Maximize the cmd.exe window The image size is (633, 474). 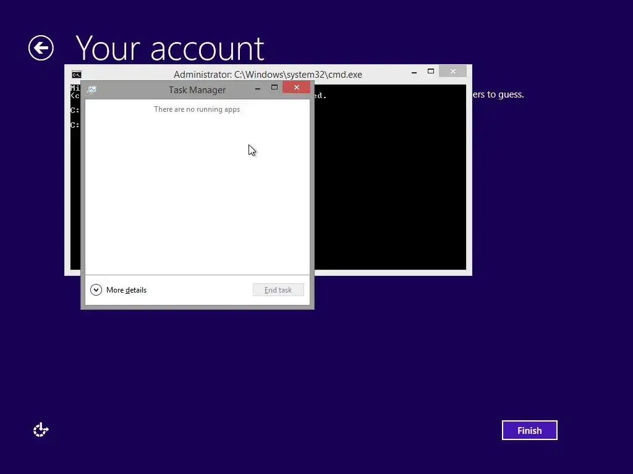pyautogui.click(x=431, y=72)
